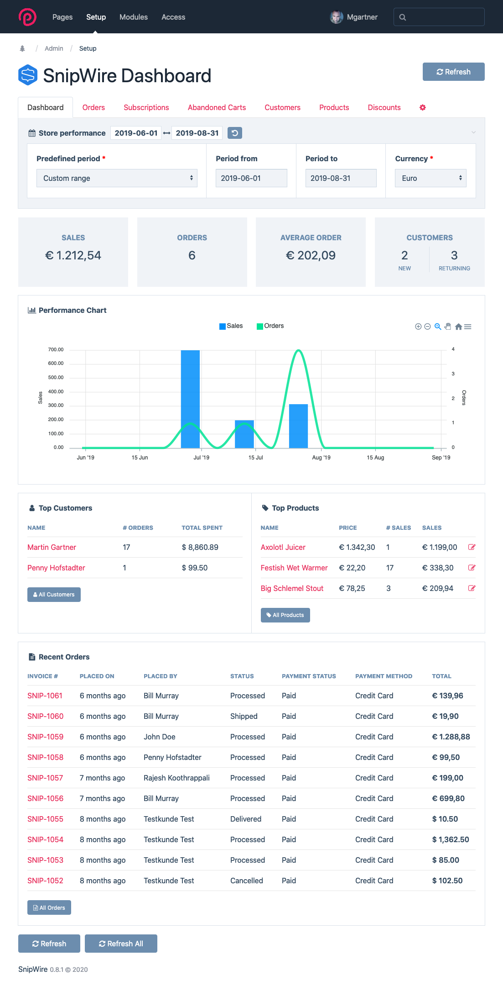
Task: Select the Dashboard tab
Action: pyautogui.click(x=46, y=107)
